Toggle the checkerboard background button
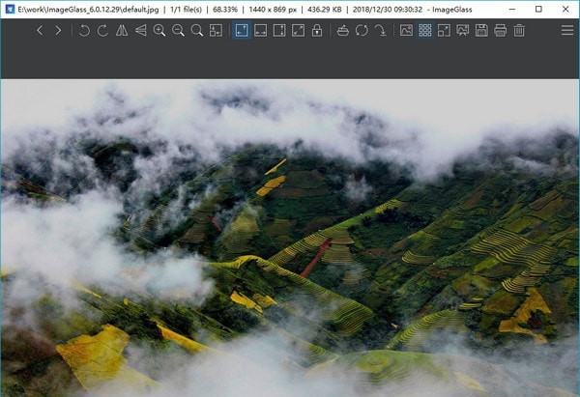 (425, 31)
